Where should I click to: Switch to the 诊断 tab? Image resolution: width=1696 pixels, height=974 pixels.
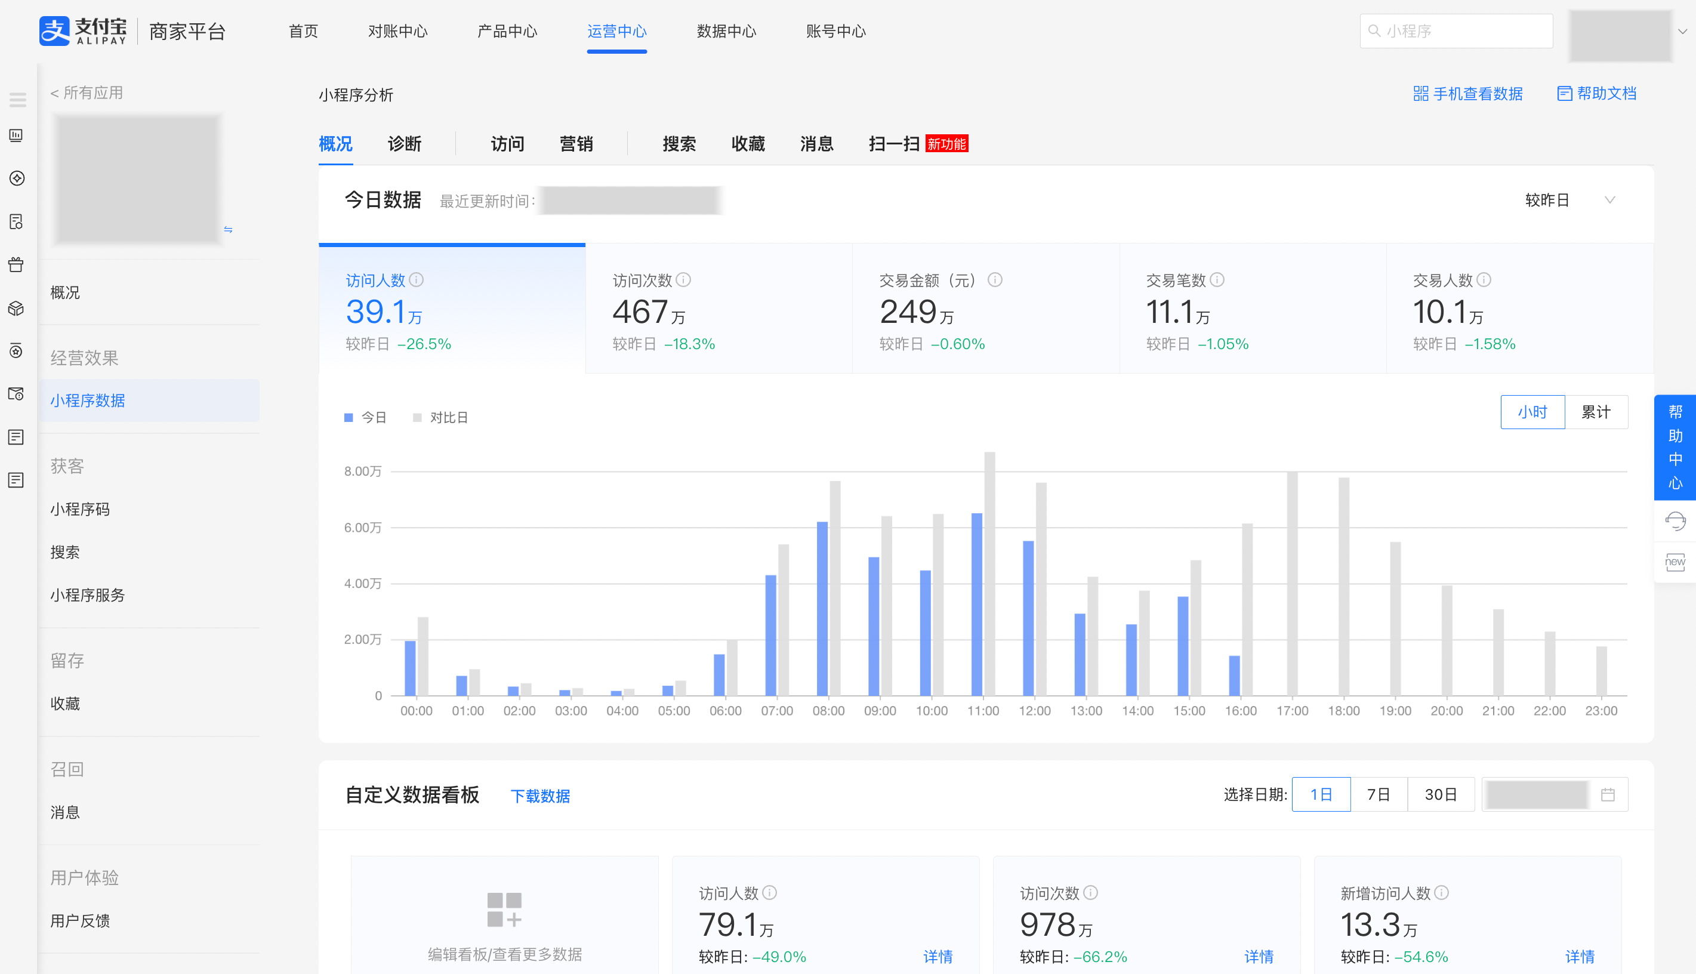coord(405,144)
